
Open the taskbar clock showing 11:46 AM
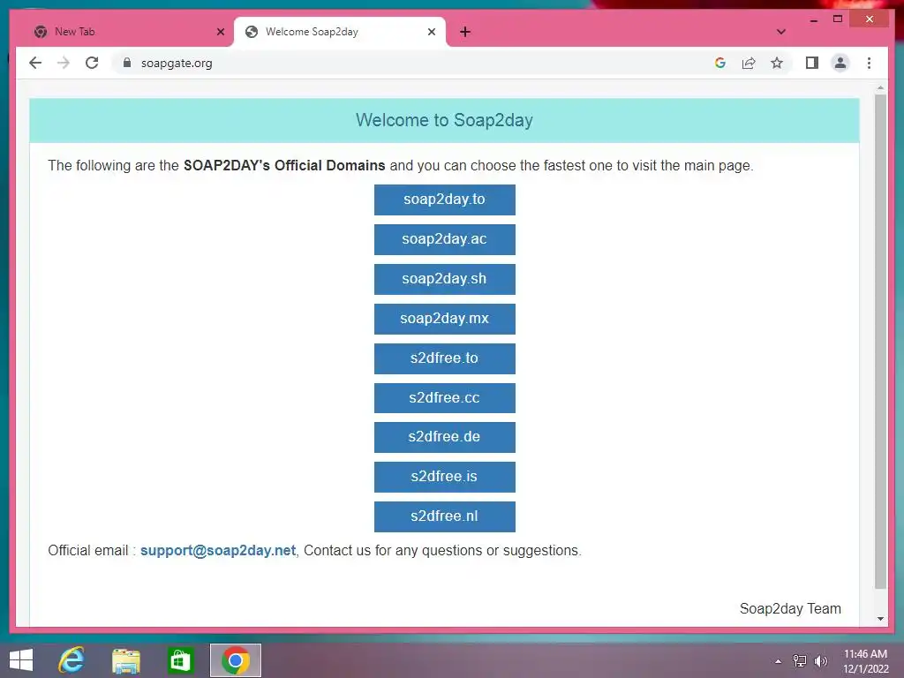point(866,661)
